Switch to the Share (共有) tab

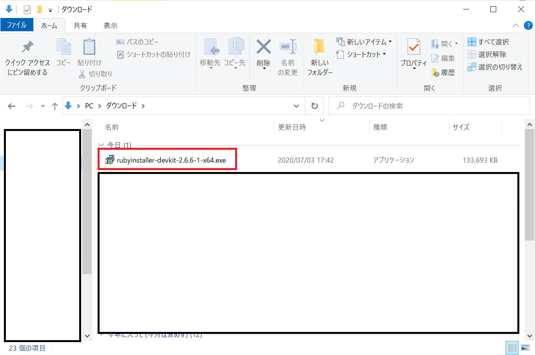click(x=80, y=25)
